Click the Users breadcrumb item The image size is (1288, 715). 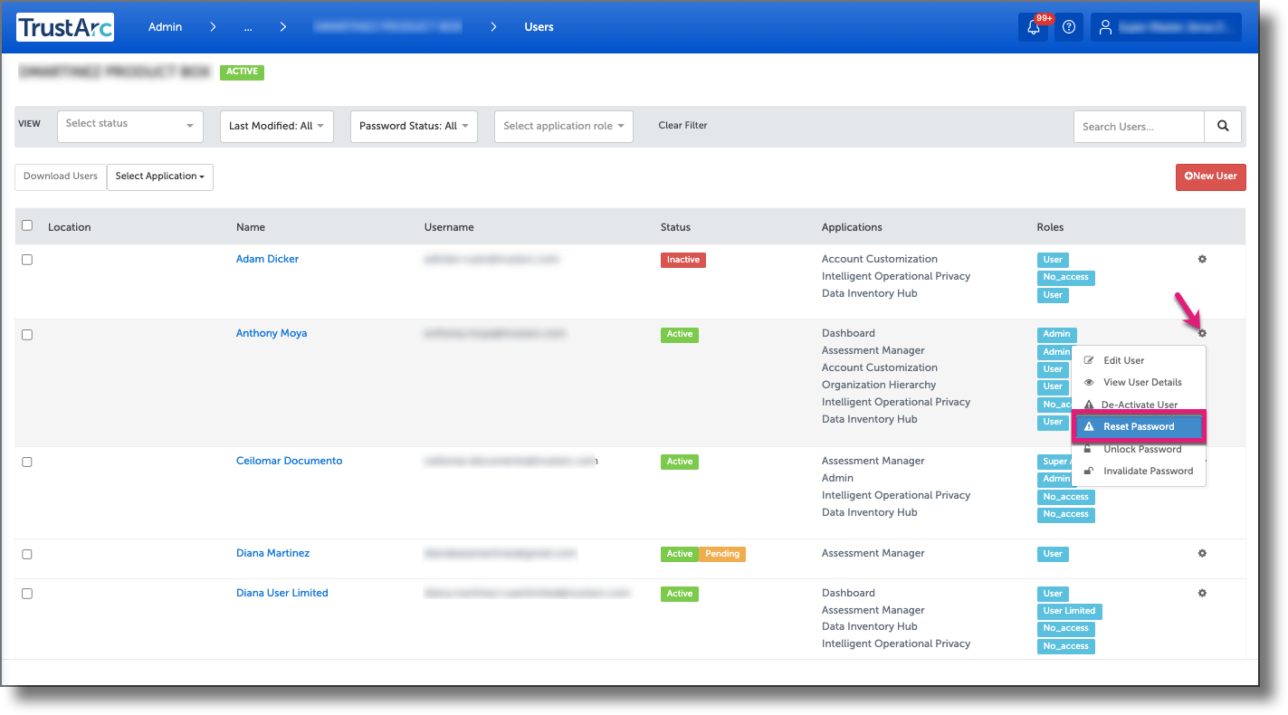click(x=539, y=27)
